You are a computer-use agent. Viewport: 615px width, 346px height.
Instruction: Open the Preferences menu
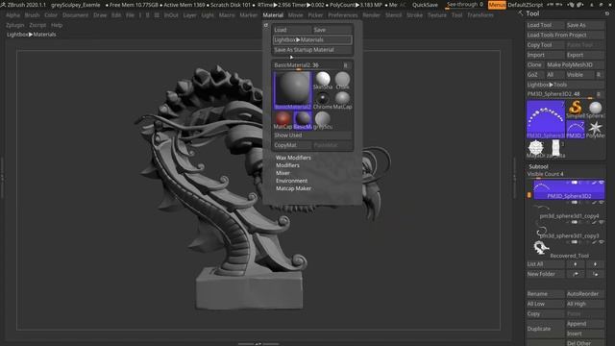[343, 15]
